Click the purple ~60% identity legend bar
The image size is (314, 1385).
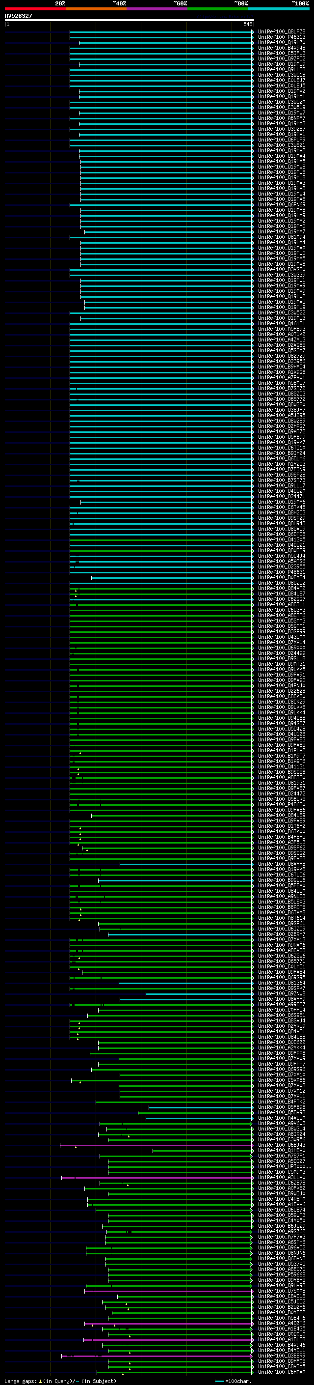pos(157,9)
